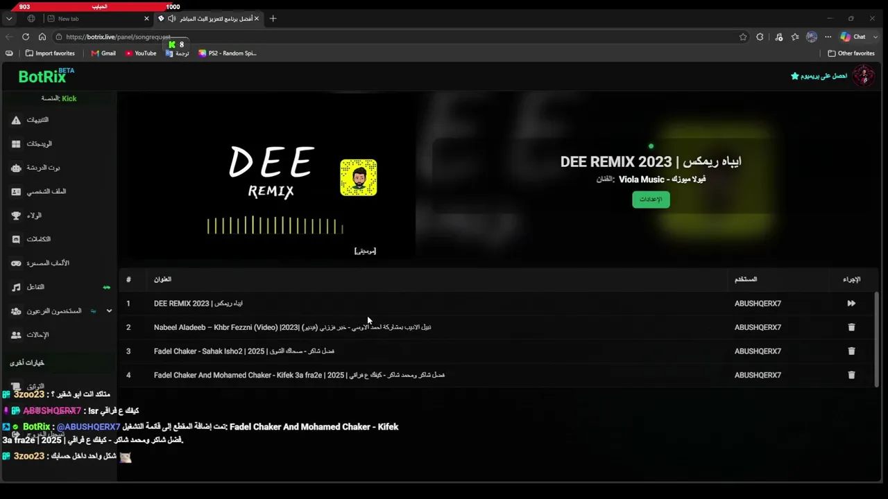
Task: Open the tab search dropdown
Action: click(x=9, y=19)
